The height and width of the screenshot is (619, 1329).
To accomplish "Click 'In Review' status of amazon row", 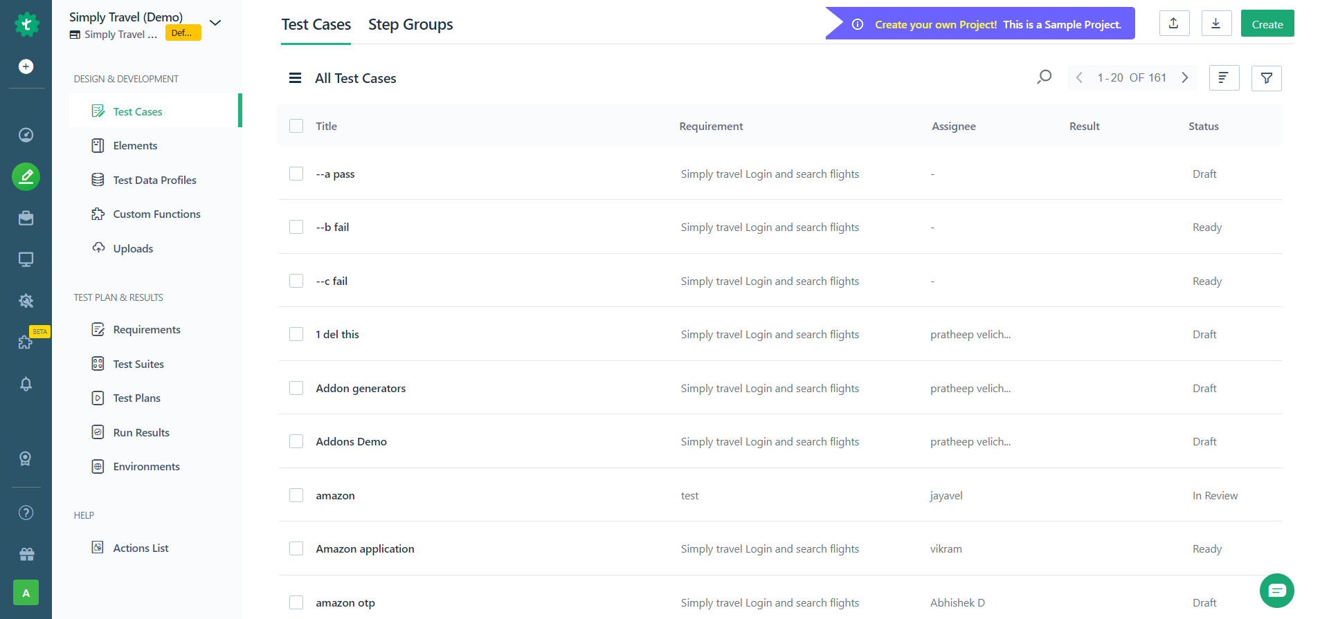I will (1215, 495).
